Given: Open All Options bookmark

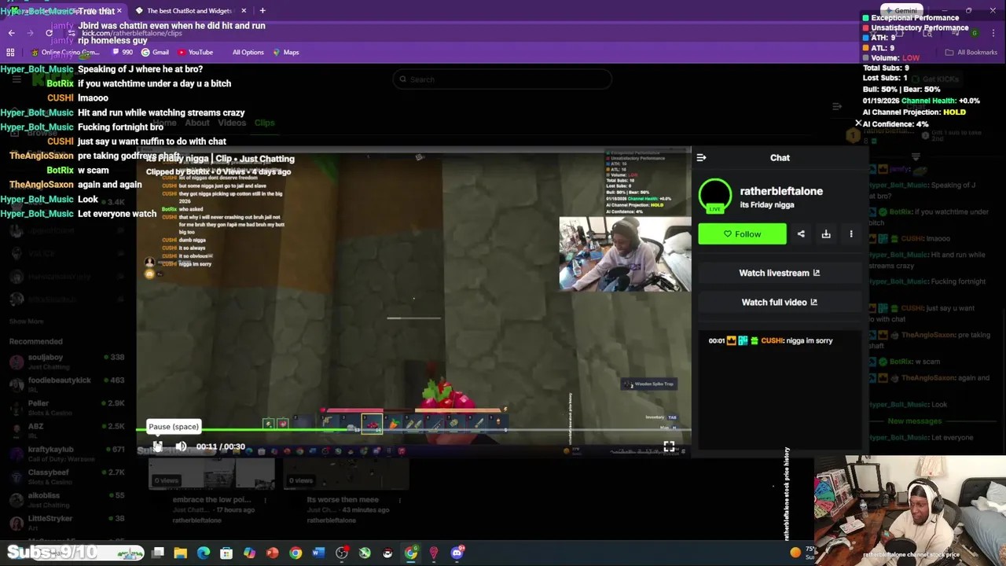Looking at the screenshot, I should [248, 52].
